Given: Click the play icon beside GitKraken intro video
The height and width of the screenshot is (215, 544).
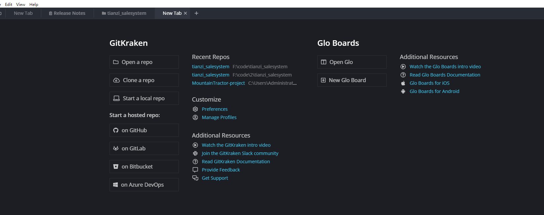Looking at the screenshot, I should pyautogui.click(x=195, y=145).
